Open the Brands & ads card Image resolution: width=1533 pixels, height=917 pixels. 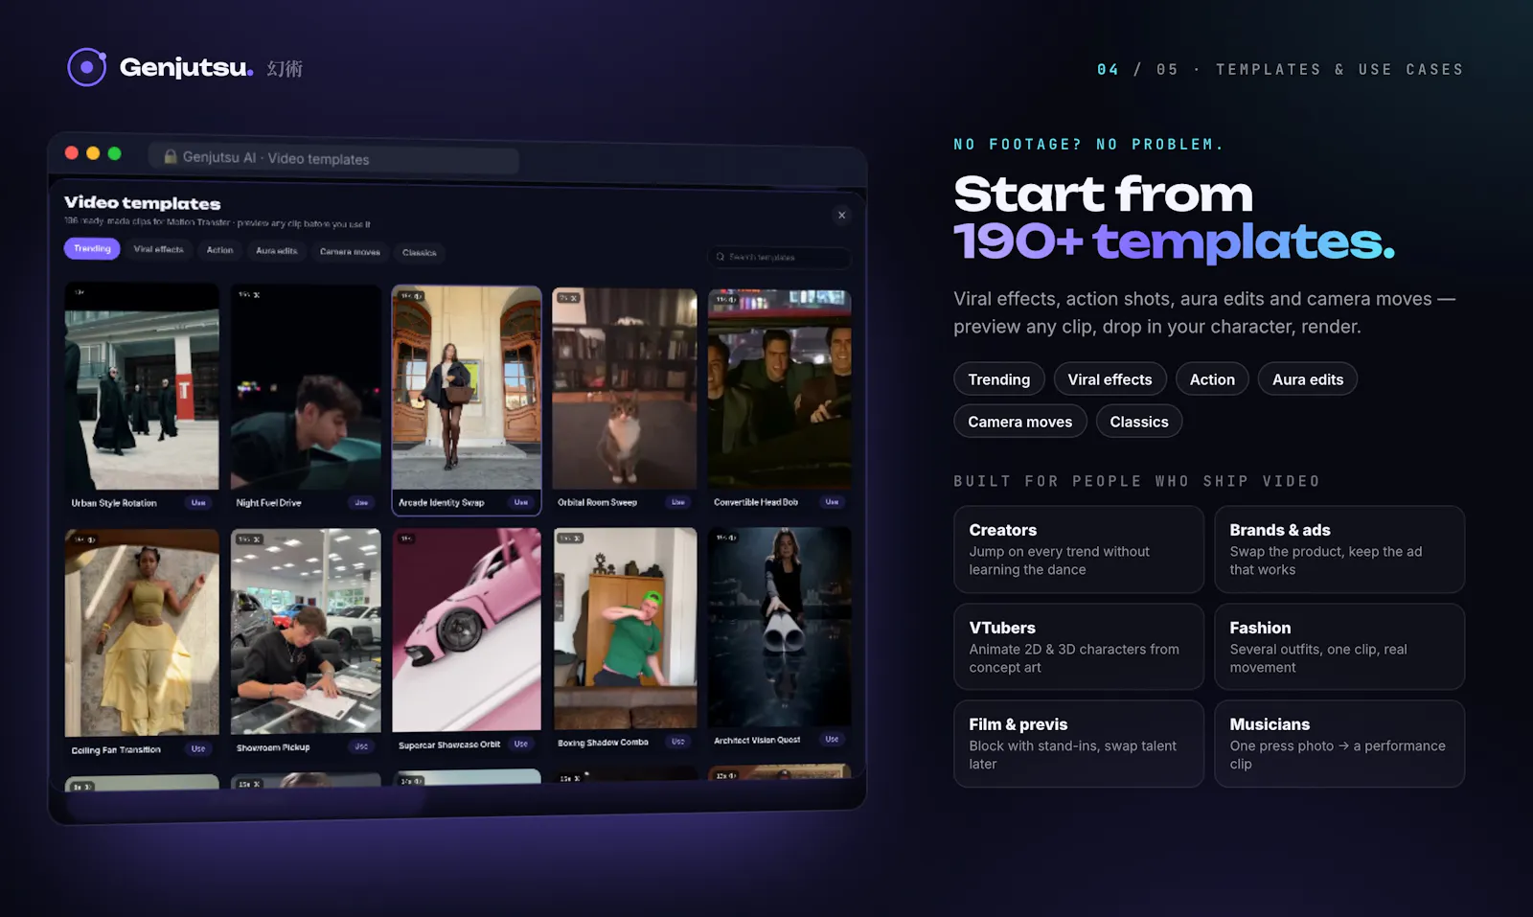coord(1339,549)
